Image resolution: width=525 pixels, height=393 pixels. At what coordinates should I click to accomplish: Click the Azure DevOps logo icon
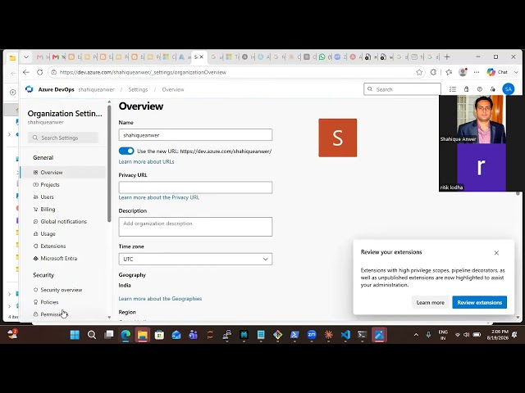tap(30, 89)
